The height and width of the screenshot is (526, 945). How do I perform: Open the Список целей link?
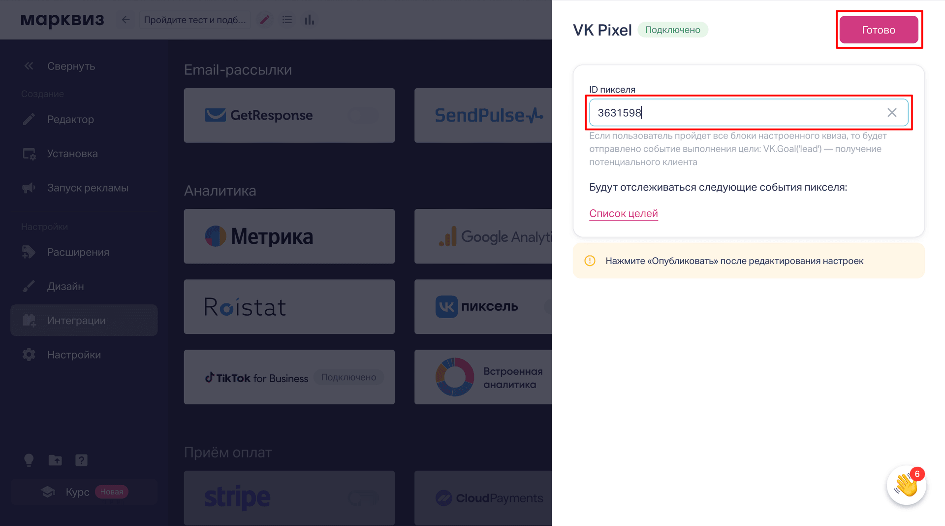coord(623,213)
